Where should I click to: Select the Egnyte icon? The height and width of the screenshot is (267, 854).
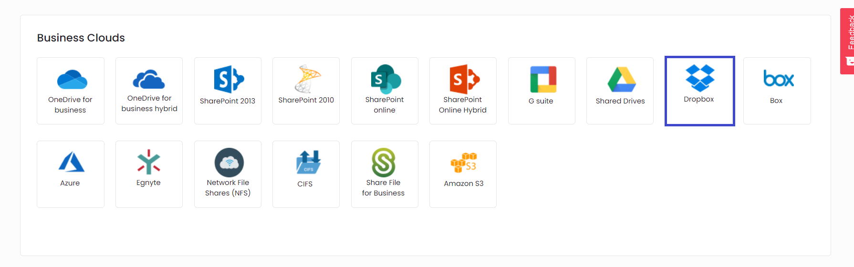pyautogui.click(x=149, y=162)
